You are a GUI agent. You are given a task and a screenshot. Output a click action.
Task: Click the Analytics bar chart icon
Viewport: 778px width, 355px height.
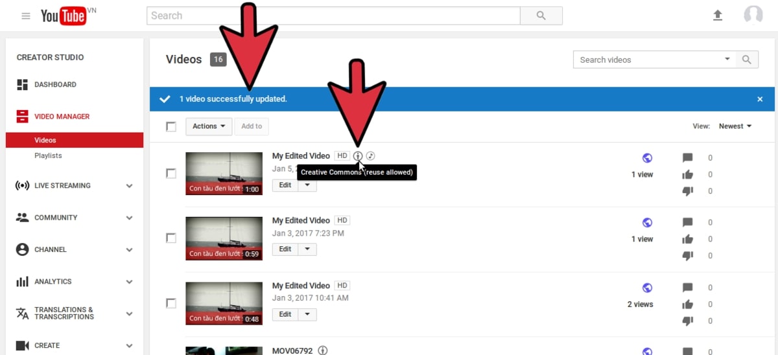point(23,282)
